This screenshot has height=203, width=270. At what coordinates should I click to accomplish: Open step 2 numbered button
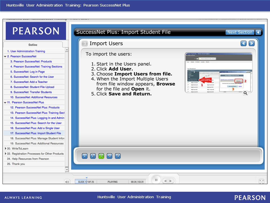(x=93, y=156)
